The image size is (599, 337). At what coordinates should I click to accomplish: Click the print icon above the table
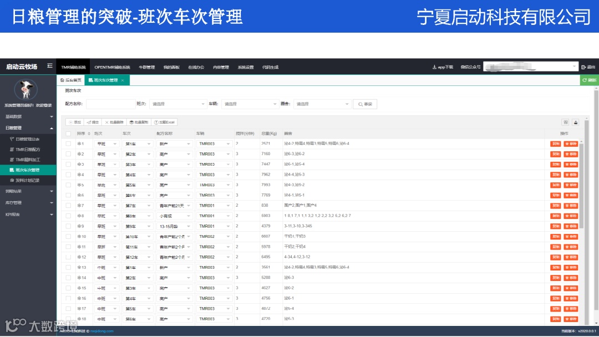pyautogui.click(x=576, y=122)
